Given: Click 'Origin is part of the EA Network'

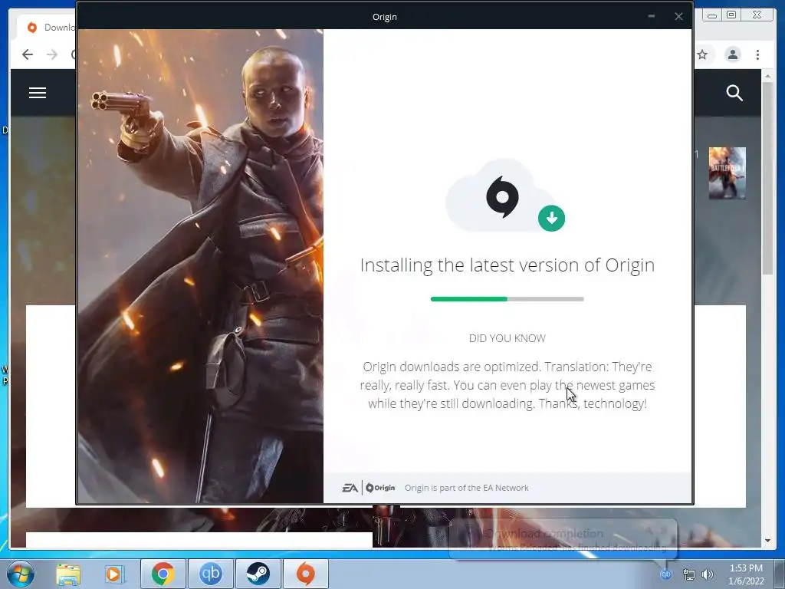Looking at the screenshot, I should pyautogui.click(x=467, y=488).
